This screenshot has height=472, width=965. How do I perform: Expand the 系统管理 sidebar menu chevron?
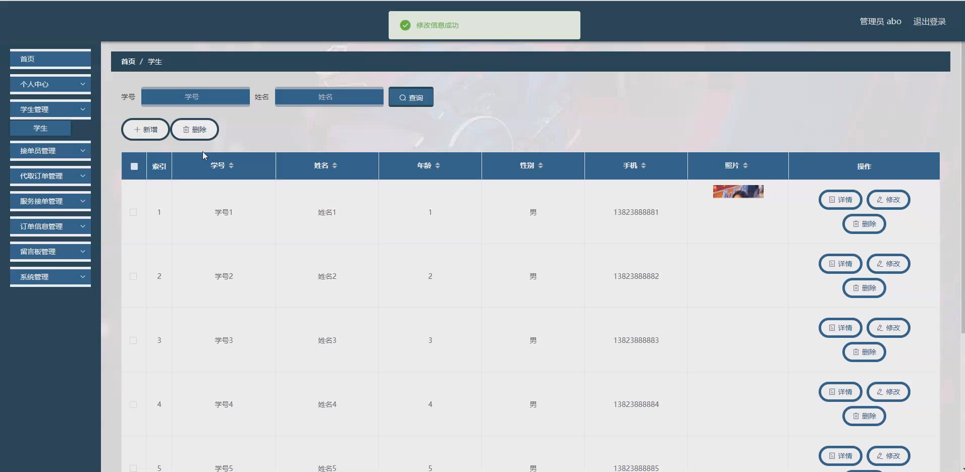click(83, 277)
